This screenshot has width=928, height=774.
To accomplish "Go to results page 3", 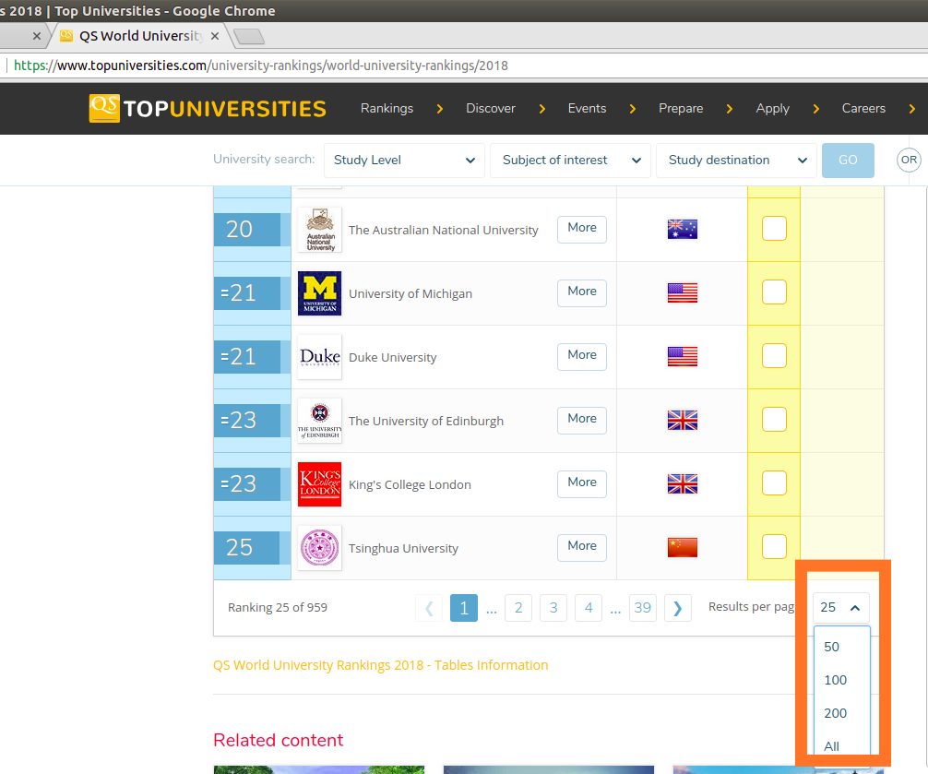I will coord(553,608).
